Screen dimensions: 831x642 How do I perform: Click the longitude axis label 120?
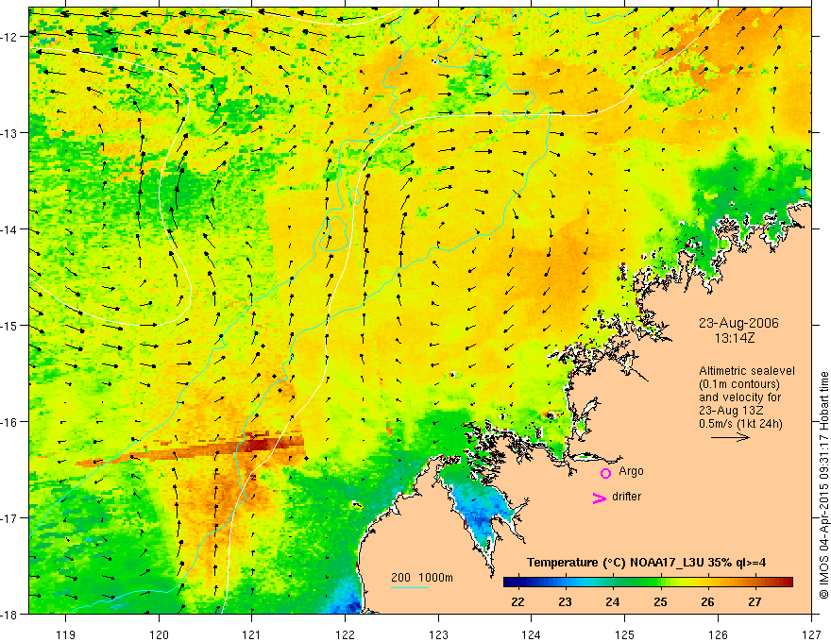pos(159,634)
